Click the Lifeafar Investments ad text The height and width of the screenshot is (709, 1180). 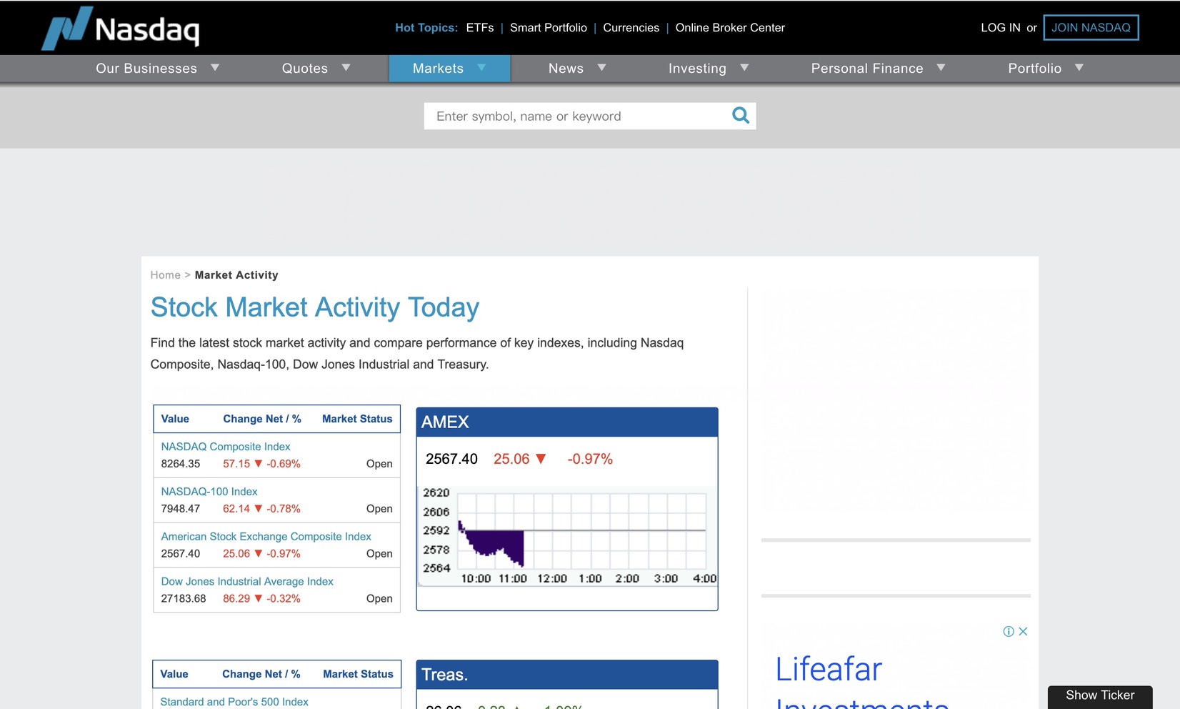point(862,681)
